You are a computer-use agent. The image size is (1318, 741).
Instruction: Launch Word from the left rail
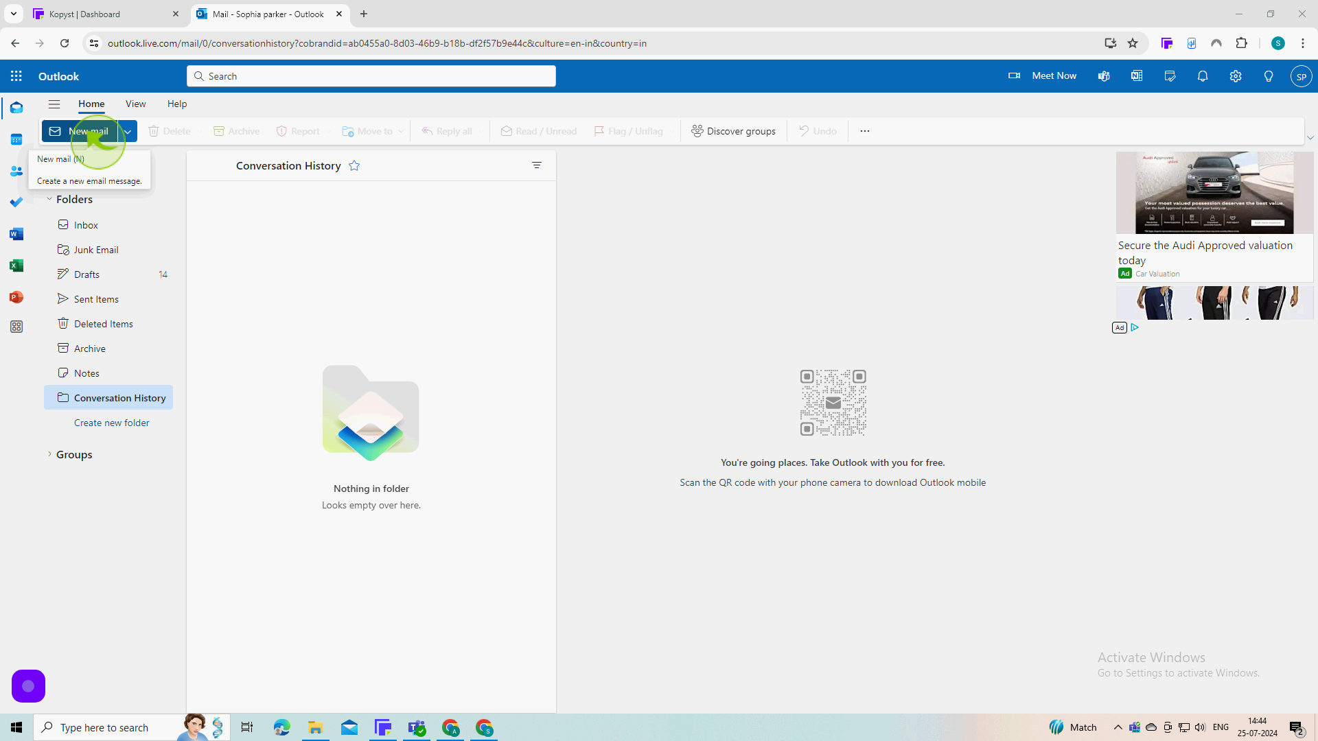(16, 234)
